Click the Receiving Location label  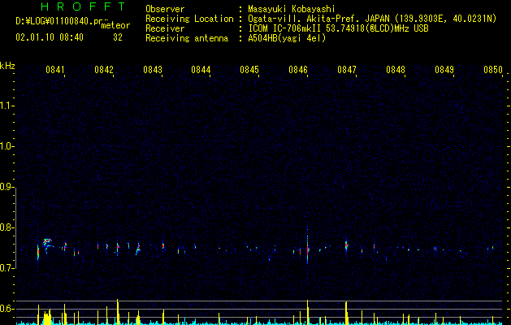pos(189,19)
